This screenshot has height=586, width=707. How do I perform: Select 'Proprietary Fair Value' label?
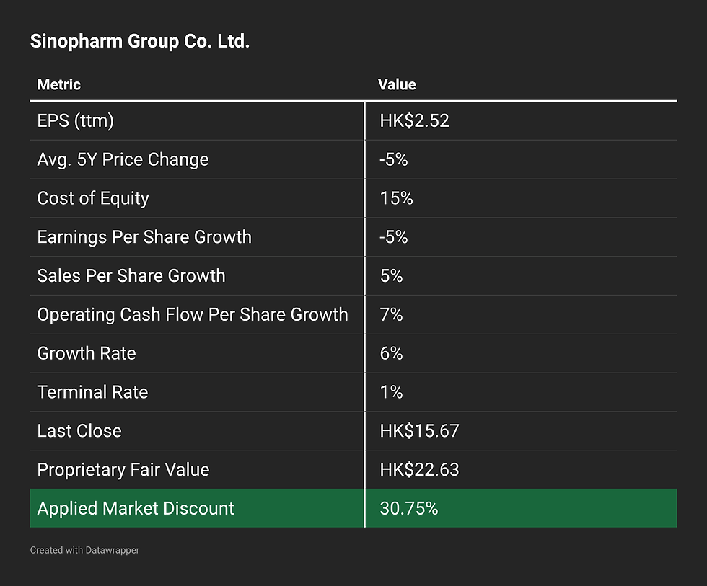click(123, 469)
